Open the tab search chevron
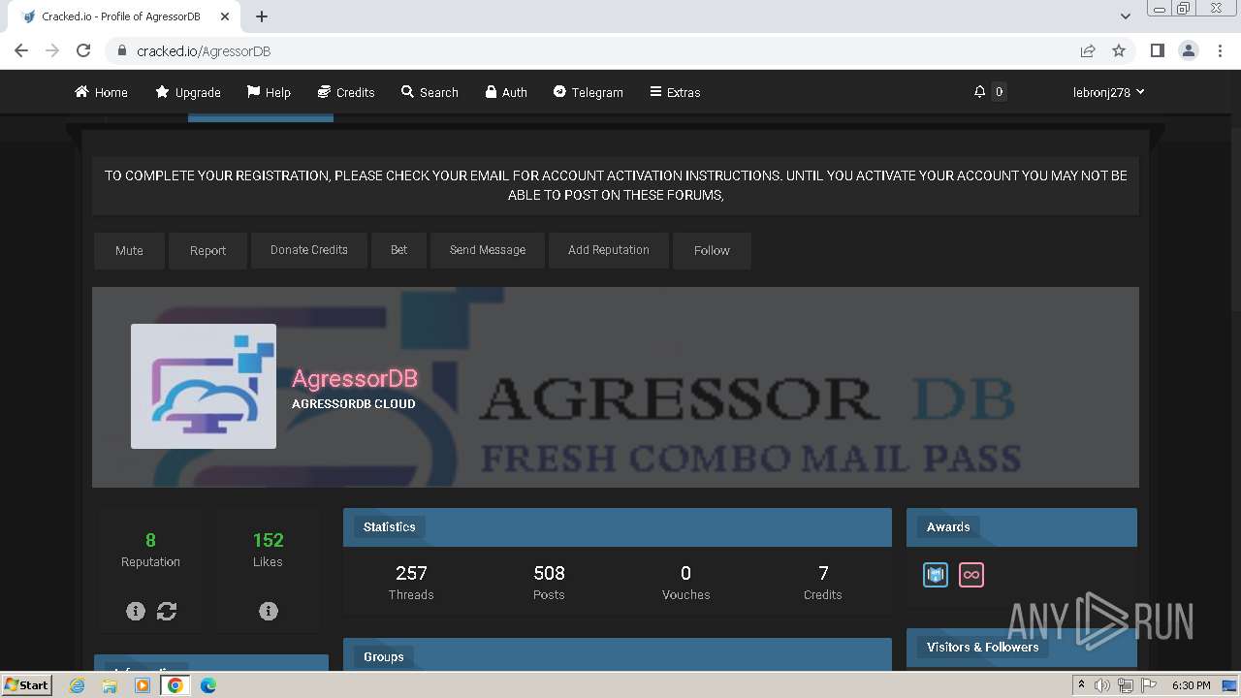This screenshot has height=698, width=1241. pyautogui.click(x=1126, y=16)
